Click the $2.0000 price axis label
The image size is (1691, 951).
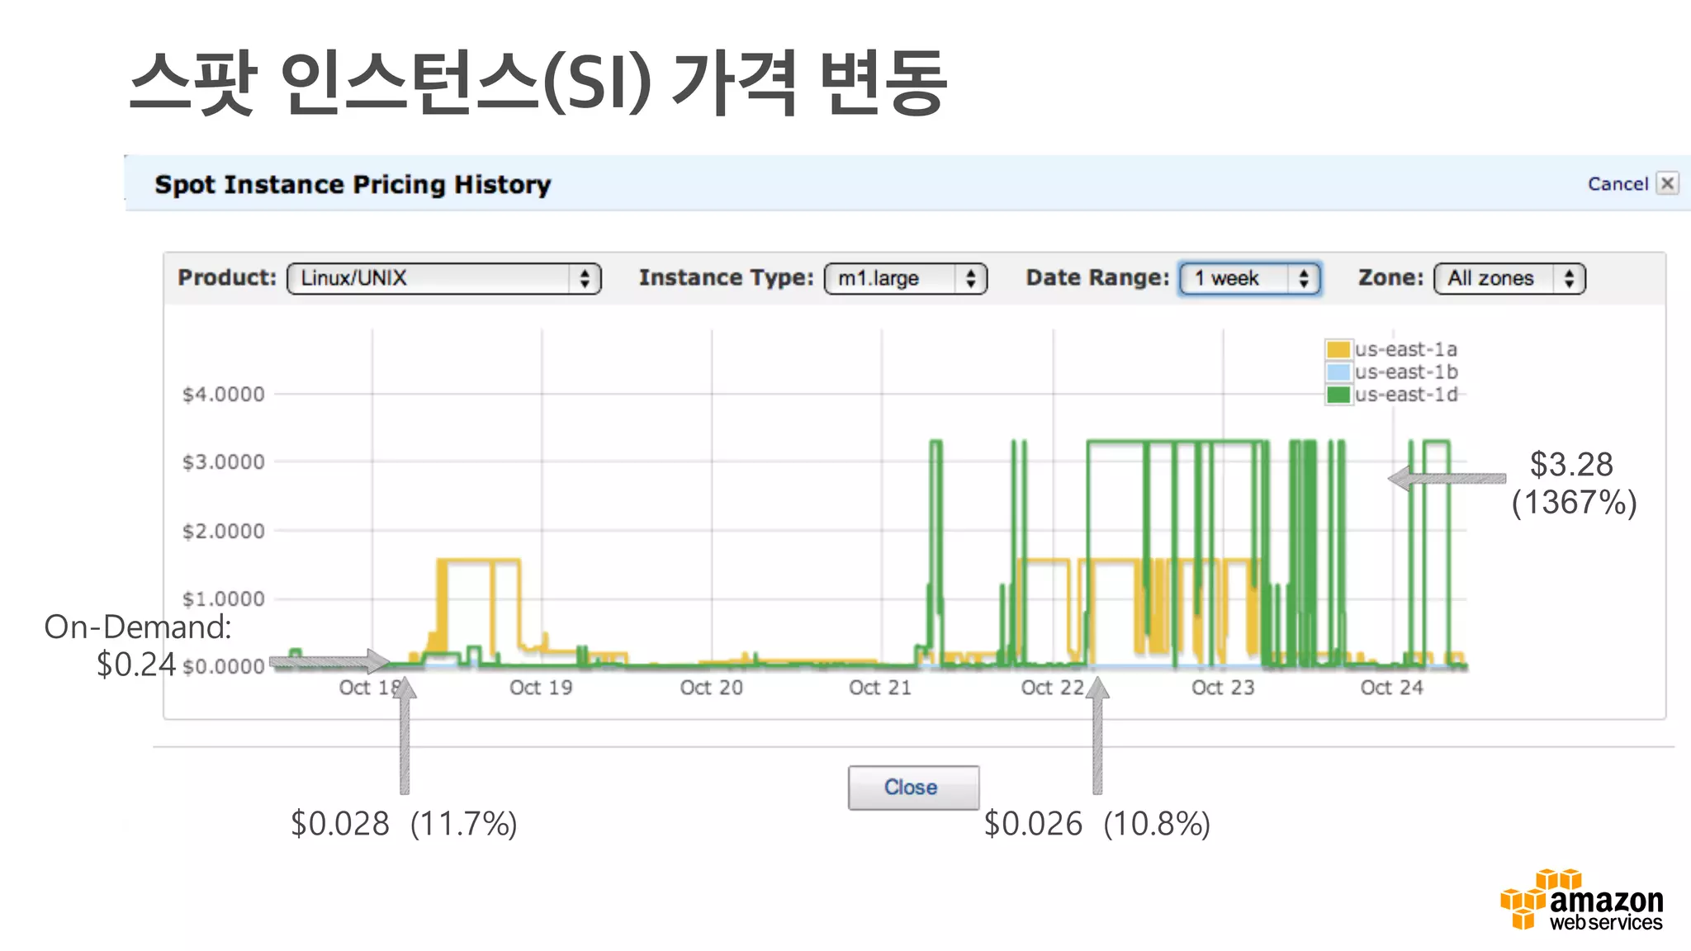coord(224,531)
